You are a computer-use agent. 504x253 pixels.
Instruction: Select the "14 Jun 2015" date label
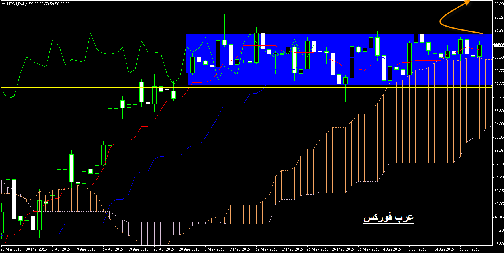pos(444,250)
